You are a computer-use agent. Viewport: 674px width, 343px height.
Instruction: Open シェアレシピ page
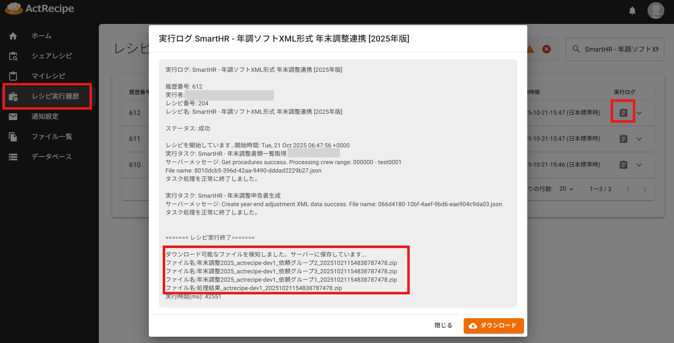52,56
